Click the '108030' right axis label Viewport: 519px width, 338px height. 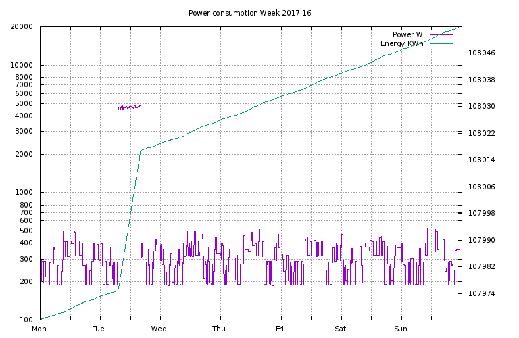(x=482, y=106)
